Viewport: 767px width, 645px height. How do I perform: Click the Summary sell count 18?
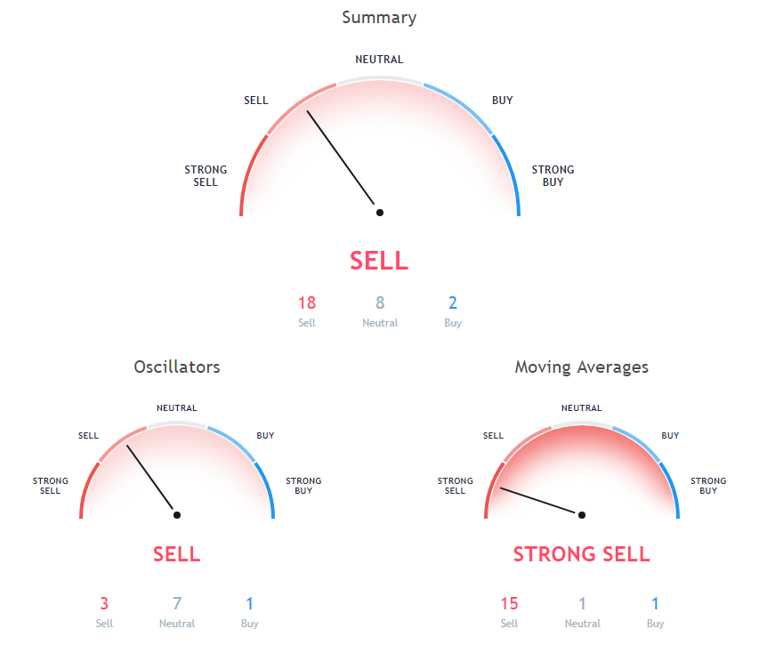pos(307,302)
